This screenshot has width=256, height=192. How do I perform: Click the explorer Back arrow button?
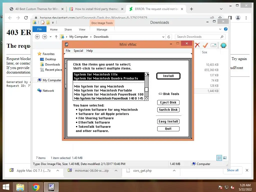37,37
